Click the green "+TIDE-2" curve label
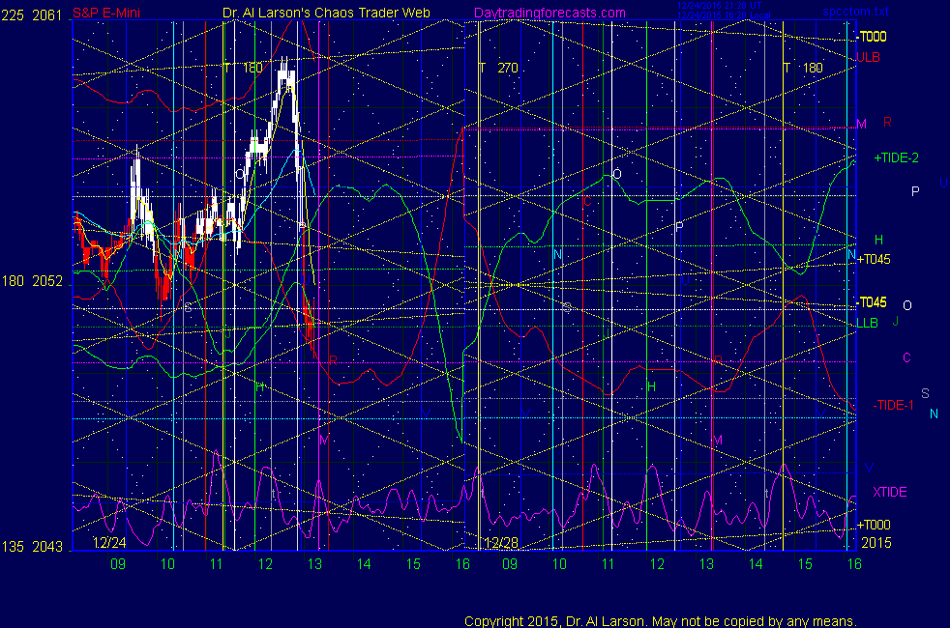 896,157
